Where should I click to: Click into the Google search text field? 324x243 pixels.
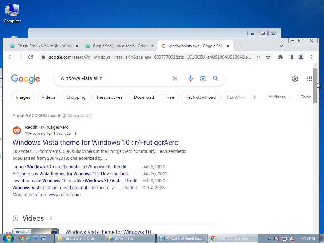coord(115,78)
